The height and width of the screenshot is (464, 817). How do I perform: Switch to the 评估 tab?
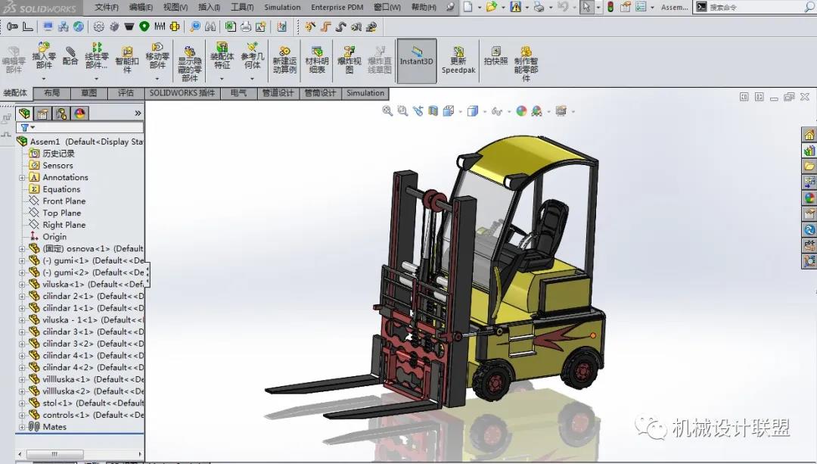point(126,93)
